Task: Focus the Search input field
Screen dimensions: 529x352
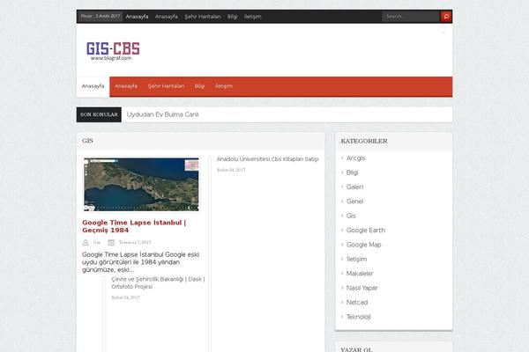Action: (411, 16)
